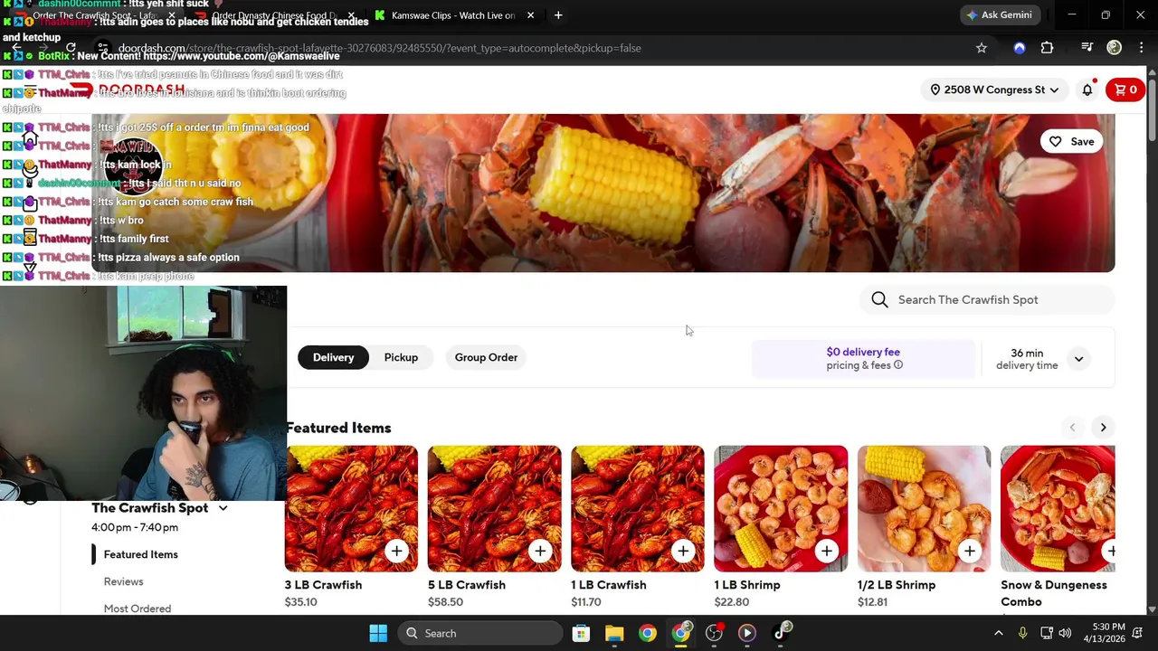The image size is (1158, 651).
Task: Open the shopping cart with 0 items
Action: (x=1125, y=90)
